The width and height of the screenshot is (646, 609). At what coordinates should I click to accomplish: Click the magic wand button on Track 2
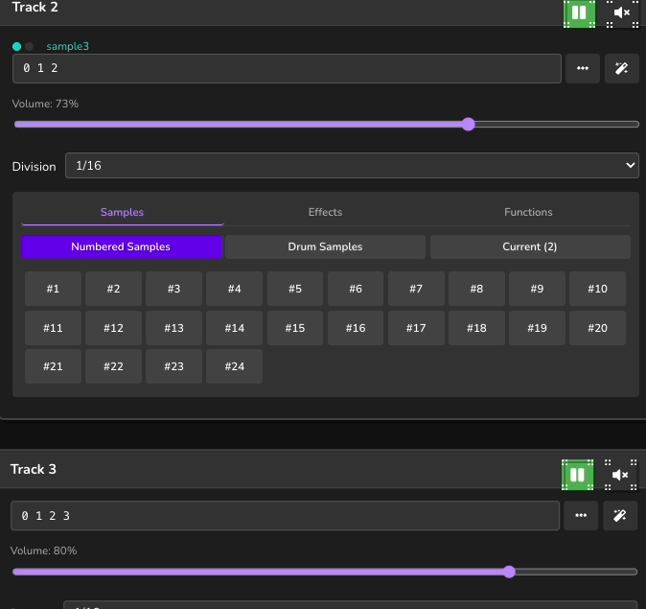(x=621, y=69)
